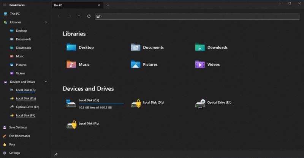Viewport: 304px width, 158px height.
Task: Add a new tab with plus button
Action: [x=108, y=5]
